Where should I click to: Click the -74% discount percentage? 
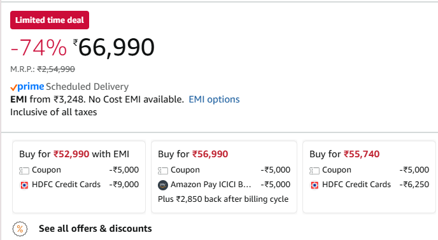pos(39,48)
